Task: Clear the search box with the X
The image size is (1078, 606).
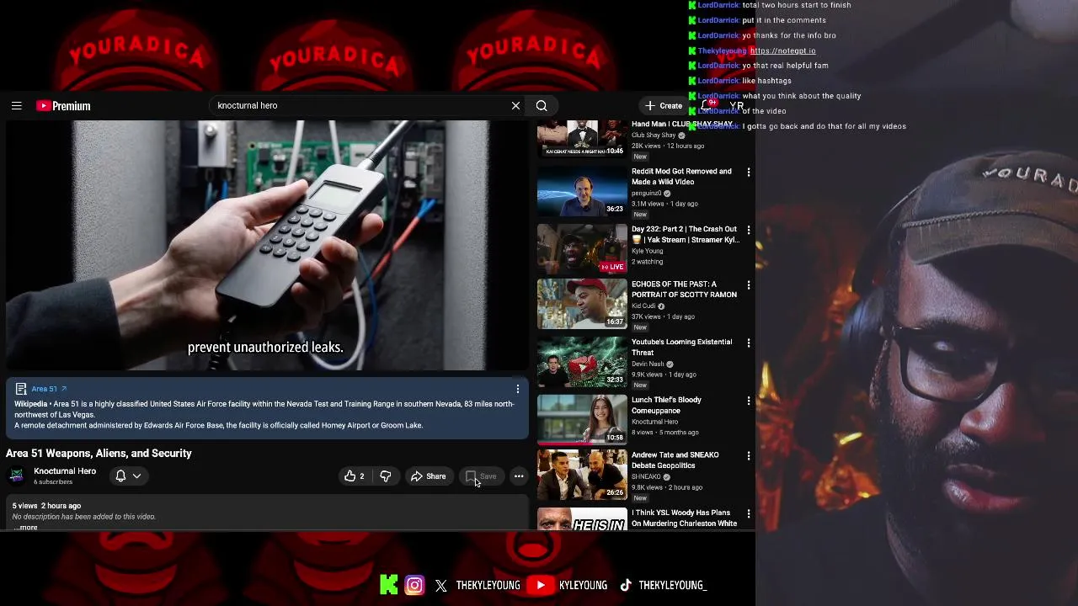Action: tap(515, 106)
